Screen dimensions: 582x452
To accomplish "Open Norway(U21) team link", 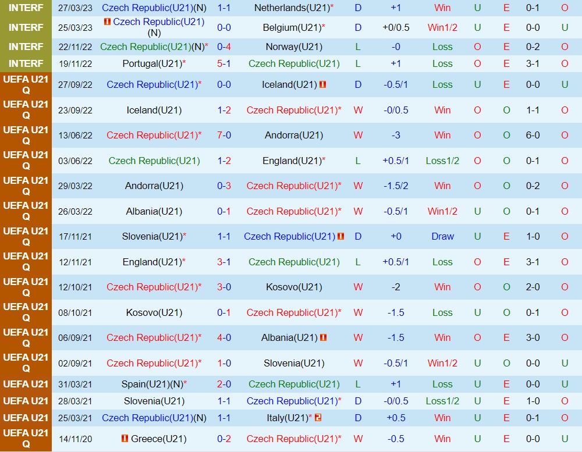I will click(294, 47).
